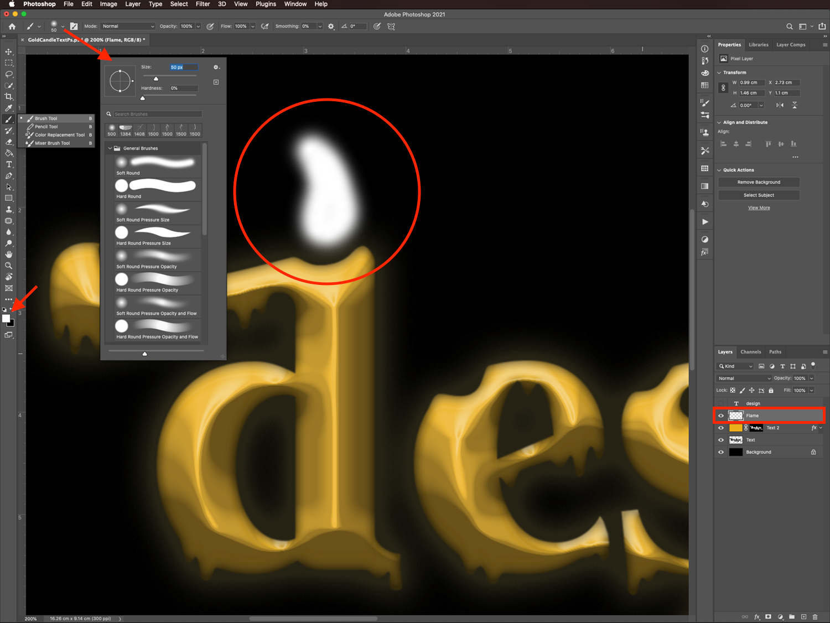Screen dimensions: 830x623
Task: Select the Clone Stamp tool
Action: click(9, 210)
